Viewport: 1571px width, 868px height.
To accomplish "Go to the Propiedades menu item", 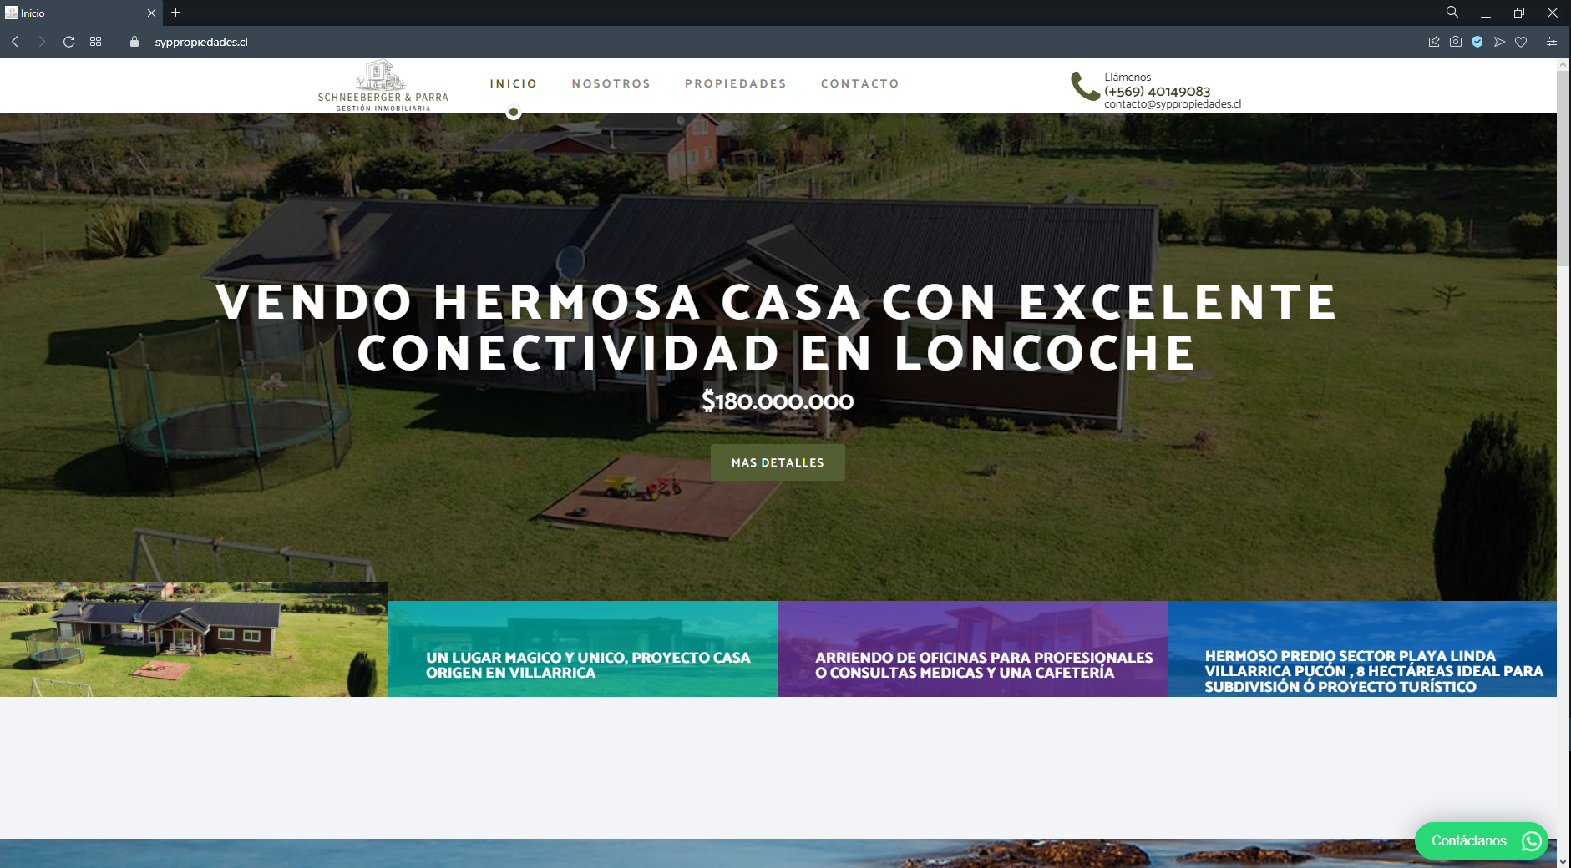I will pos(735,83).
